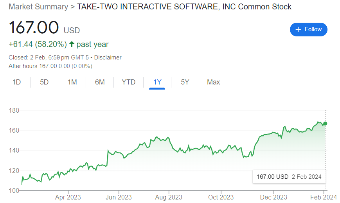
Task: Switch chart to YTD view
Action: (x=128, y=82)
